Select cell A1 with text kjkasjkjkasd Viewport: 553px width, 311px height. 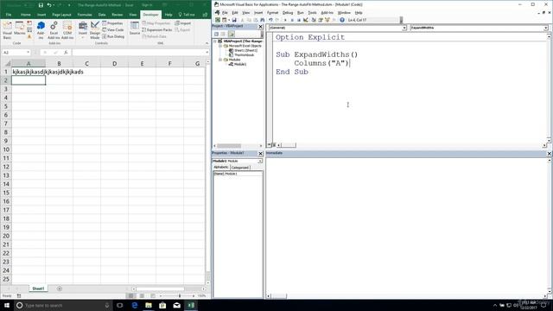click(x=29, y=72)
